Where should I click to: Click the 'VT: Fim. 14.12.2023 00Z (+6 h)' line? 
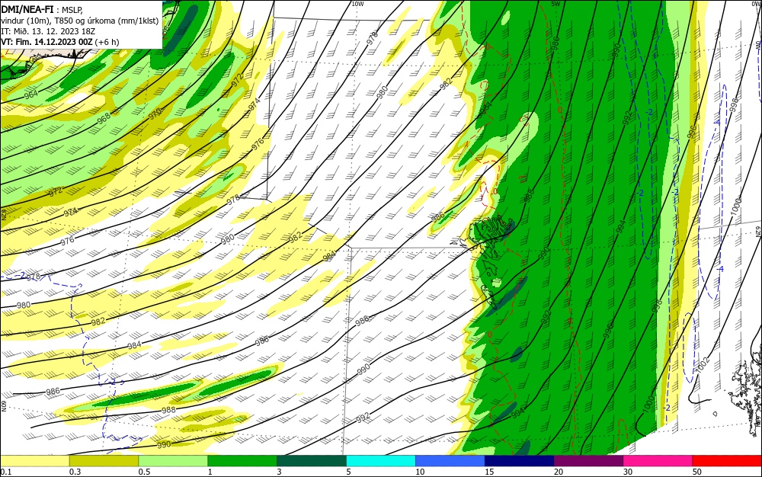(59, 42)
